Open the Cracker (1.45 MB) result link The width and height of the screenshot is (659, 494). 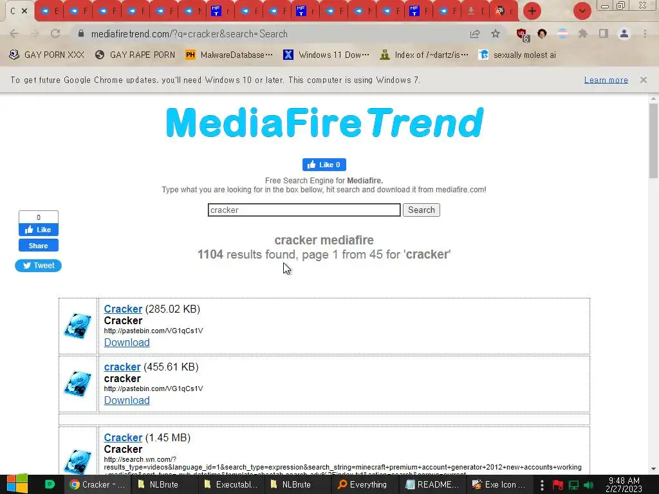[x=123, y=437]
